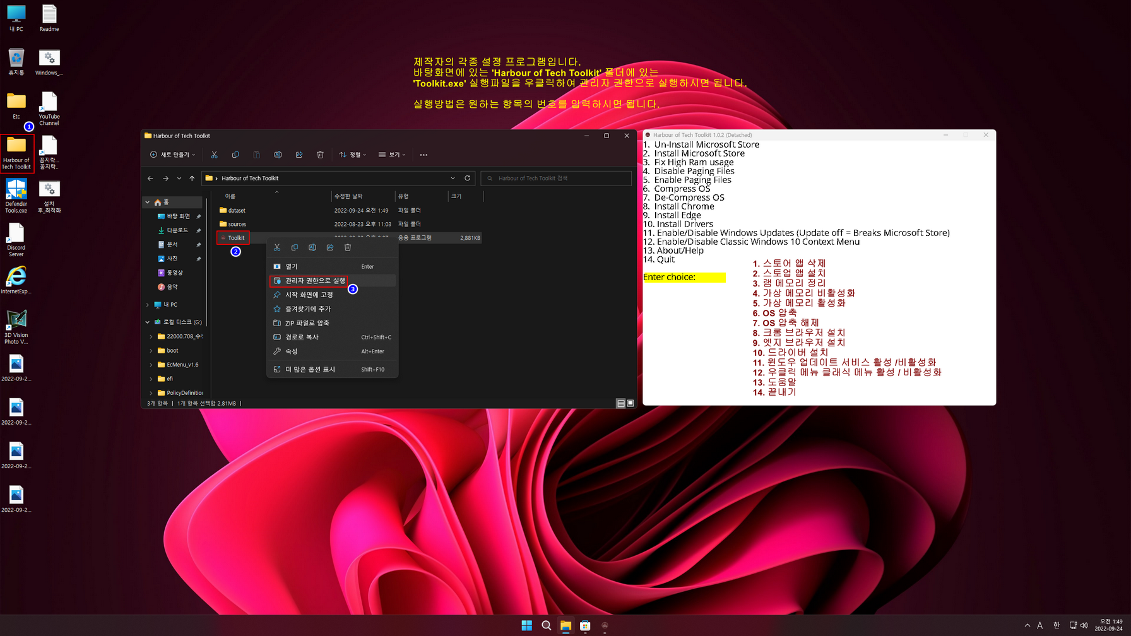Select the Toolkit application file
1131x636 pixels.
233,238
